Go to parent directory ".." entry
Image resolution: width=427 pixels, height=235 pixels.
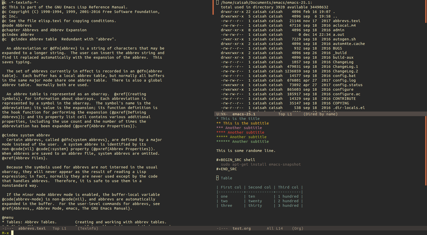point(335,16)
